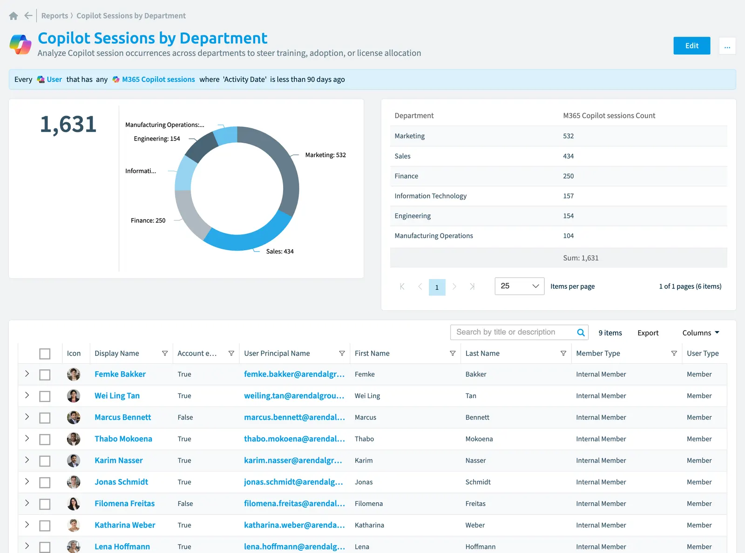Open User Principal Name filter icon
The image size is (745, 553).
[x=342, y=353]
